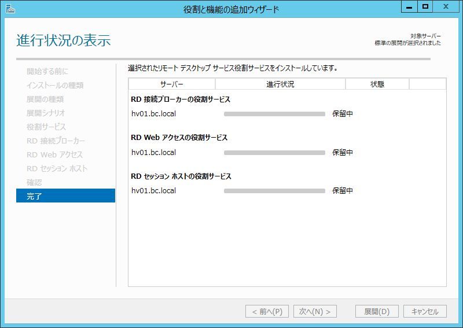463x328 pixels.
Task: Click the RD セッション ホスト progress bar
Action: [274, 191]
